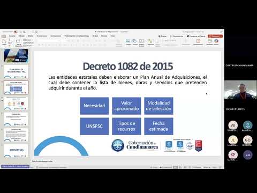Image resolution: width=257 pixels, height=193 pixels.
Task: Click the search field in title bar
Action: click(194, 32)
